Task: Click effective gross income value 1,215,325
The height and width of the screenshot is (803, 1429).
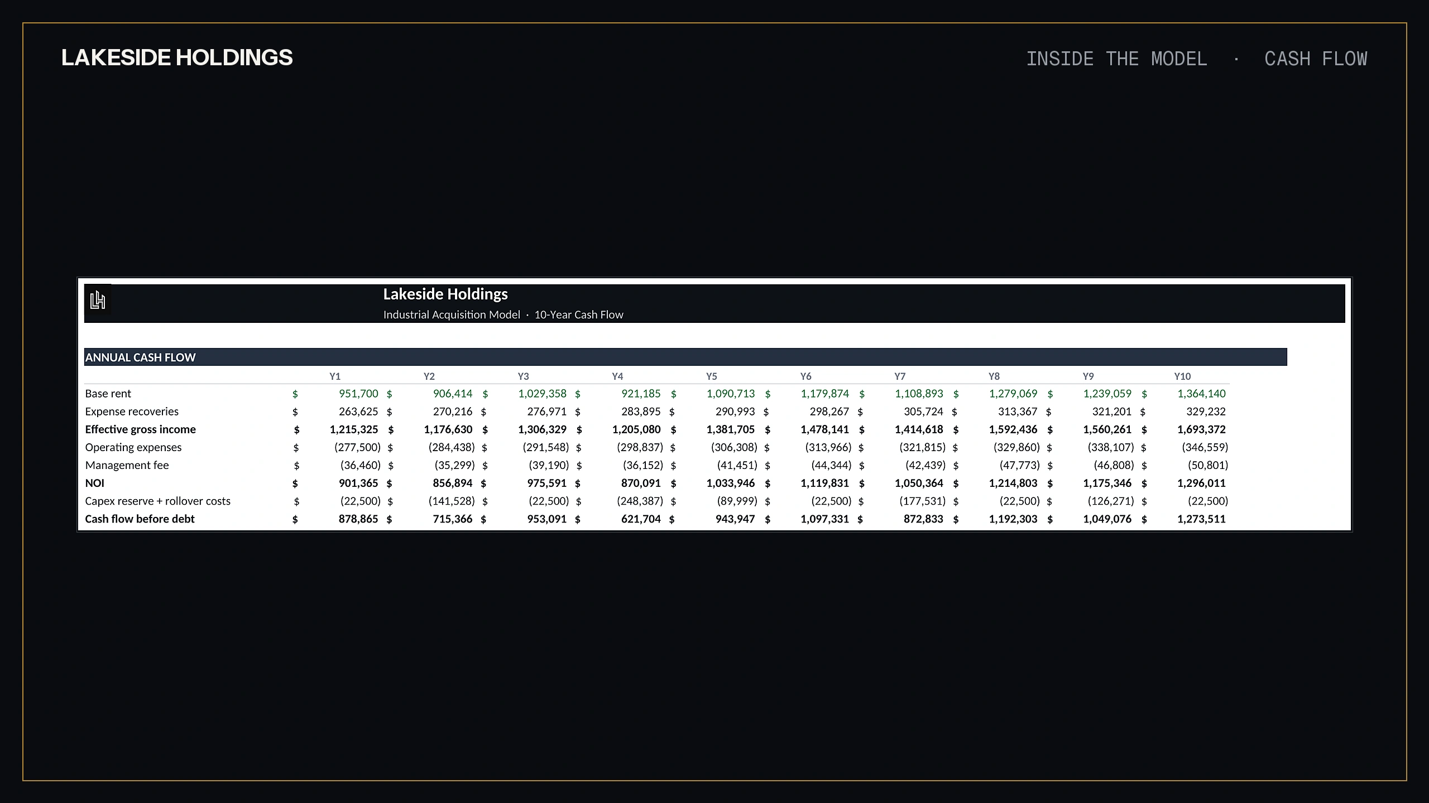Action: click(354, 429)
